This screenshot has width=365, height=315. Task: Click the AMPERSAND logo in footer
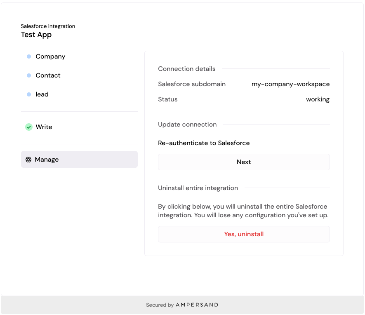coord(197,305)
